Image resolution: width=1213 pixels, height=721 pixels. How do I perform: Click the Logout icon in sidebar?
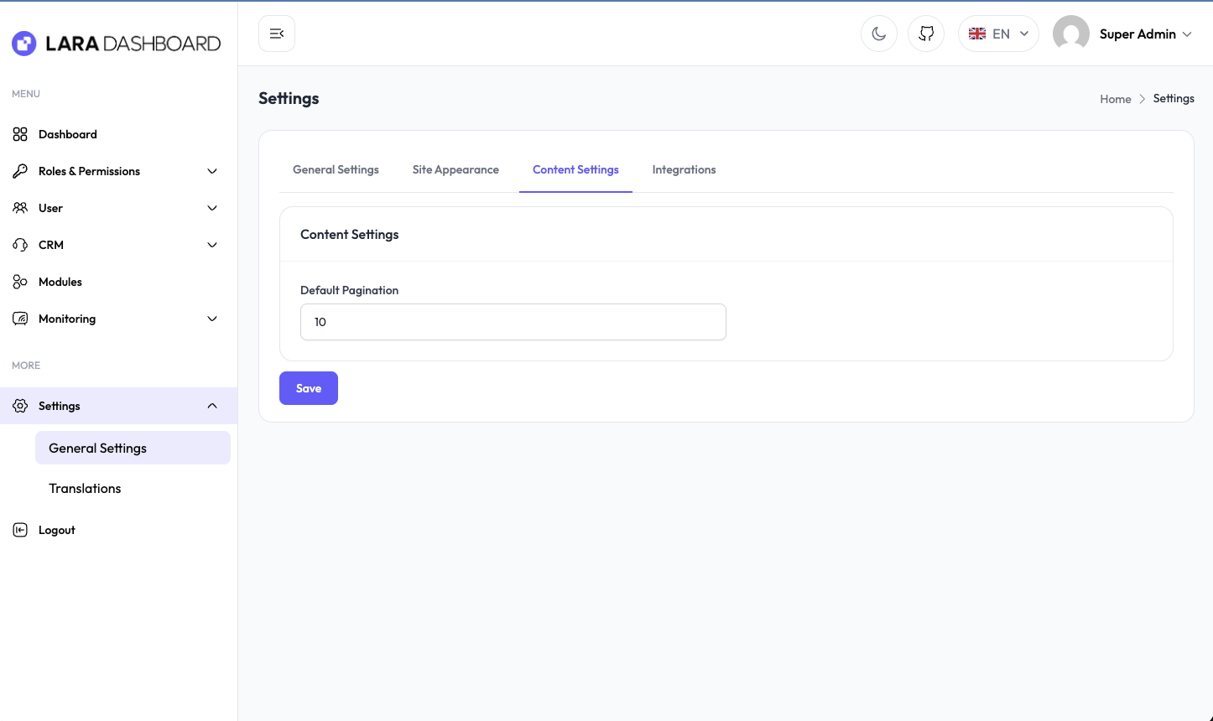click(x=20, y=530)
